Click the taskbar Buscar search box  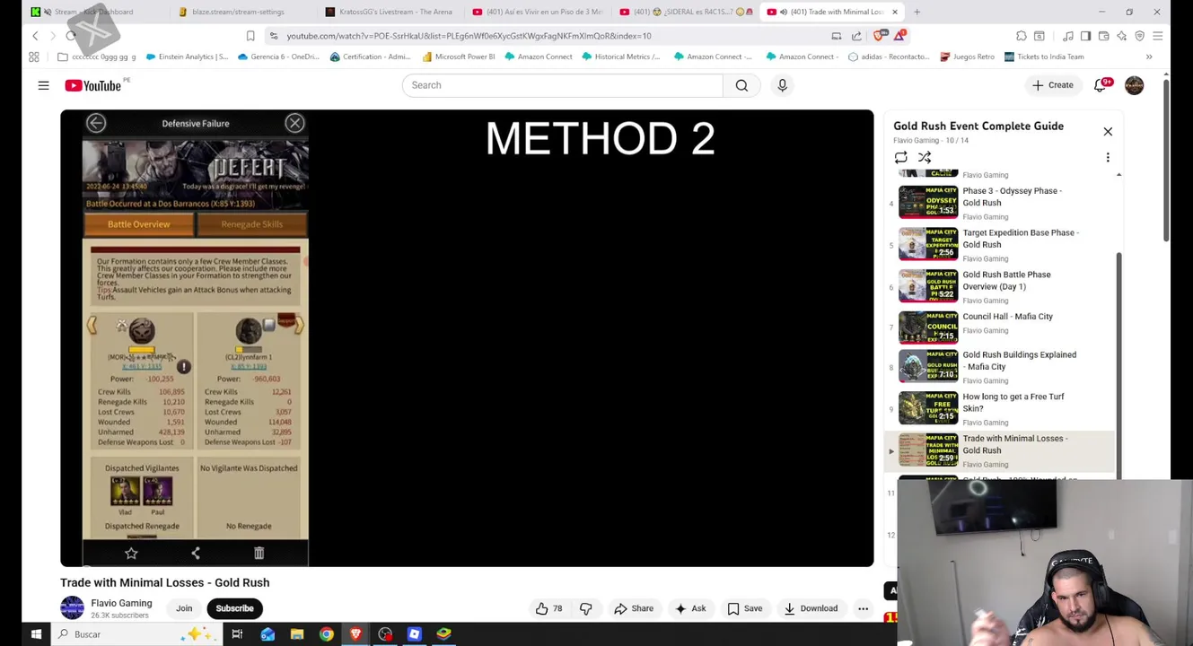[135, 634]
